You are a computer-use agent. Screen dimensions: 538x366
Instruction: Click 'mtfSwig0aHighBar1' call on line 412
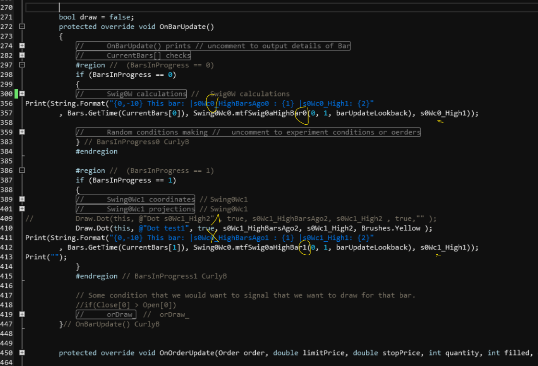(x=271, y=248)
